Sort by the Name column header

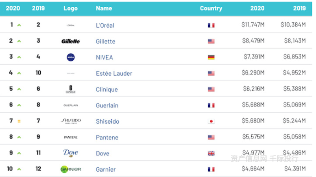(x=104, y=8)
